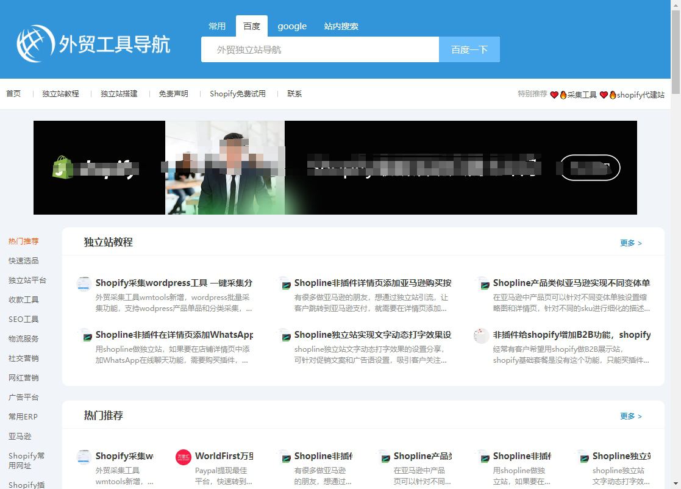Click the icon beside Shopline非插件在详情页添加WhatsApp tutorial
The image size is (681, 489).
pos(85,335)
